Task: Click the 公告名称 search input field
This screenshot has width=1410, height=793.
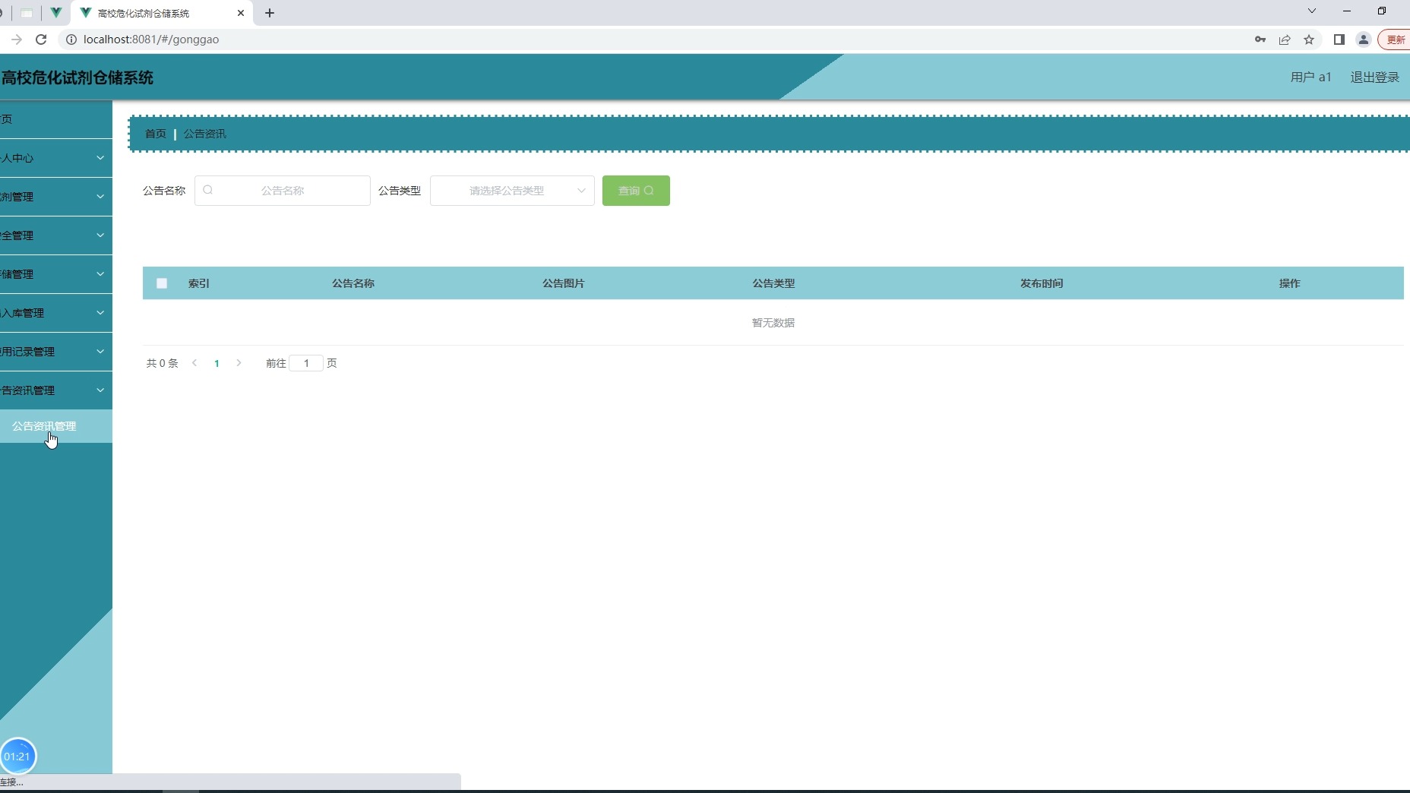Action: pyautogui.click(x=283, y=191)
